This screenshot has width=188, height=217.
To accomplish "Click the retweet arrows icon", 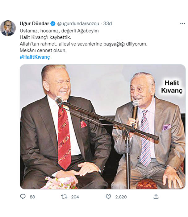I will tap(64, 197).
